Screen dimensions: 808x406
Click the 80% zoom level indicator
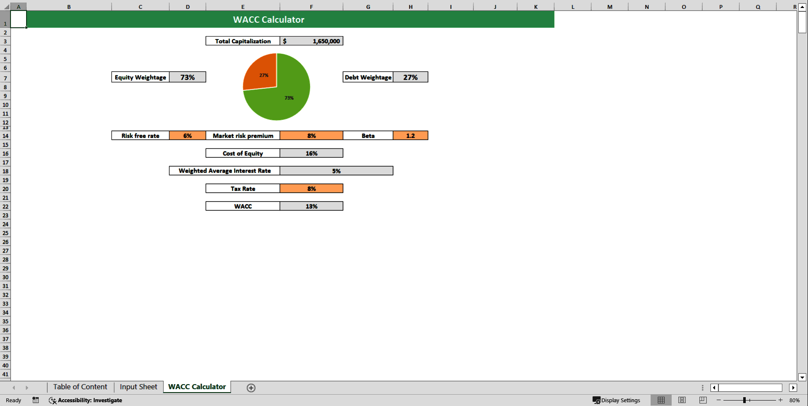pos(795,400)
